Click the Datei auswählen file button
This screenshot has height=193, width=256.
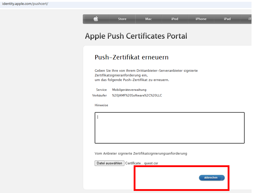[x=110, y=163]
